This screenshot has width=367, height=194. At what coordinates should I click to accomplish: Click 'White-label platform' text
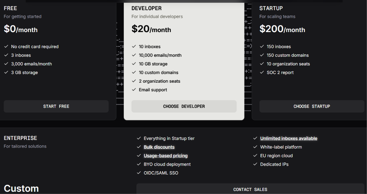point(281,147)
